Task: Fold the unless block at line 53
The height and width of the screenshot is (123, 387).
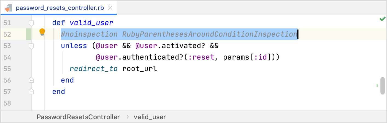Action: [x=31, y=46]
